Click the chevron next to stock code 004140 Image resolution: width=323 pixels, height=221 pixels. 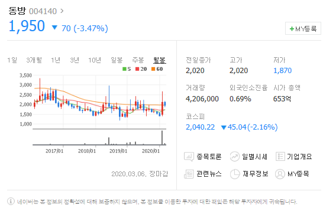click(x=62, y=11)
